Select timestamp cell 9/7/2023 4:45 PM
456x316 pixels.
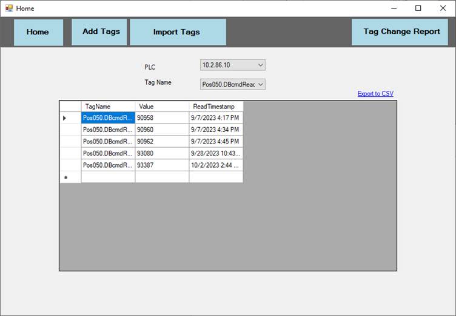coord(215,142)
